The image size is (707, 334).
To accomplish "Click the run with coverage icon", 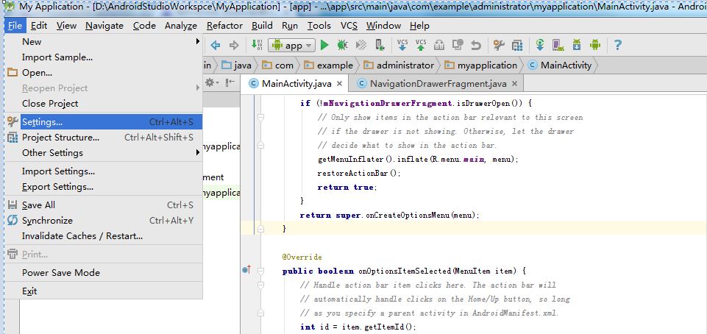I will pyautogui.click(x=361, y=45).
